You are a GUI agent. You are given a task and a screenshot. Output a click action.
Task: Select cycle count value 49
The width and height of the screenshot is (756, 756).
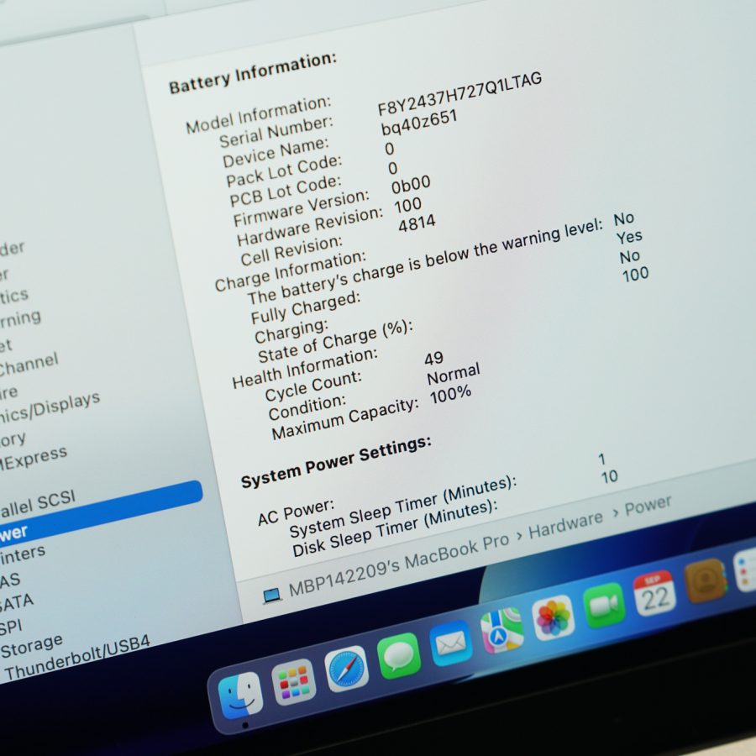[433, 359]
